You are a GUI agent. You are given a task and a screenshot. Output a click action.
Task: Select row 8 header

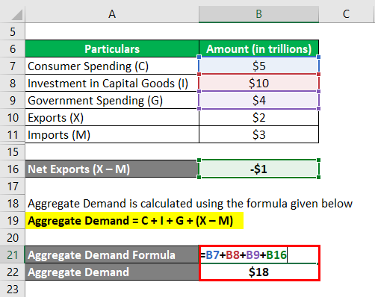coord(13,83)
